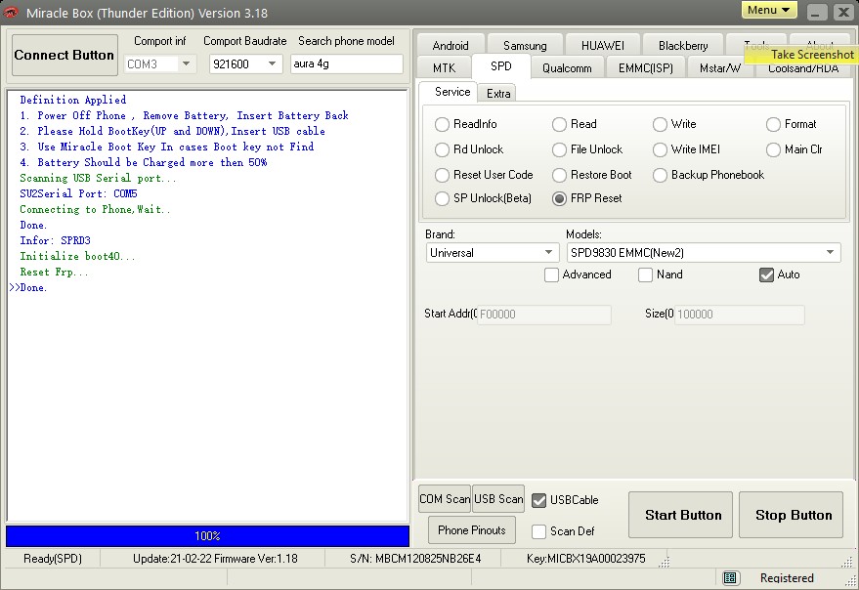Click the COM Scan button
The height and width of the screenshot is (590, 859).
(445, 499)
